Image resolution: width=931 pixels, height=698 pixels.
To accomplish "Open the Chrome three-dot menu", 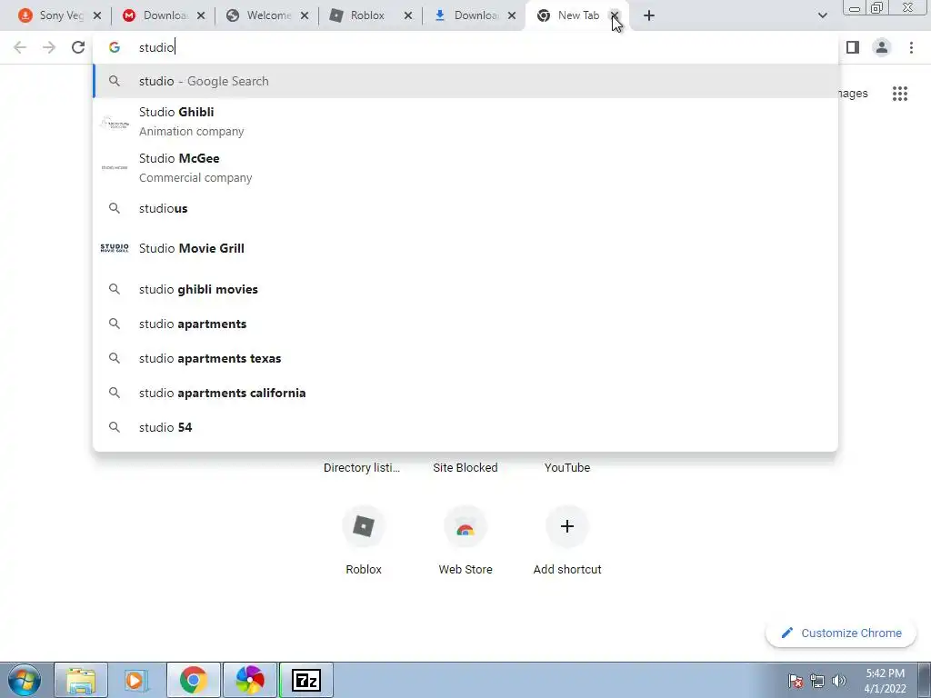I will coord(911,47).
